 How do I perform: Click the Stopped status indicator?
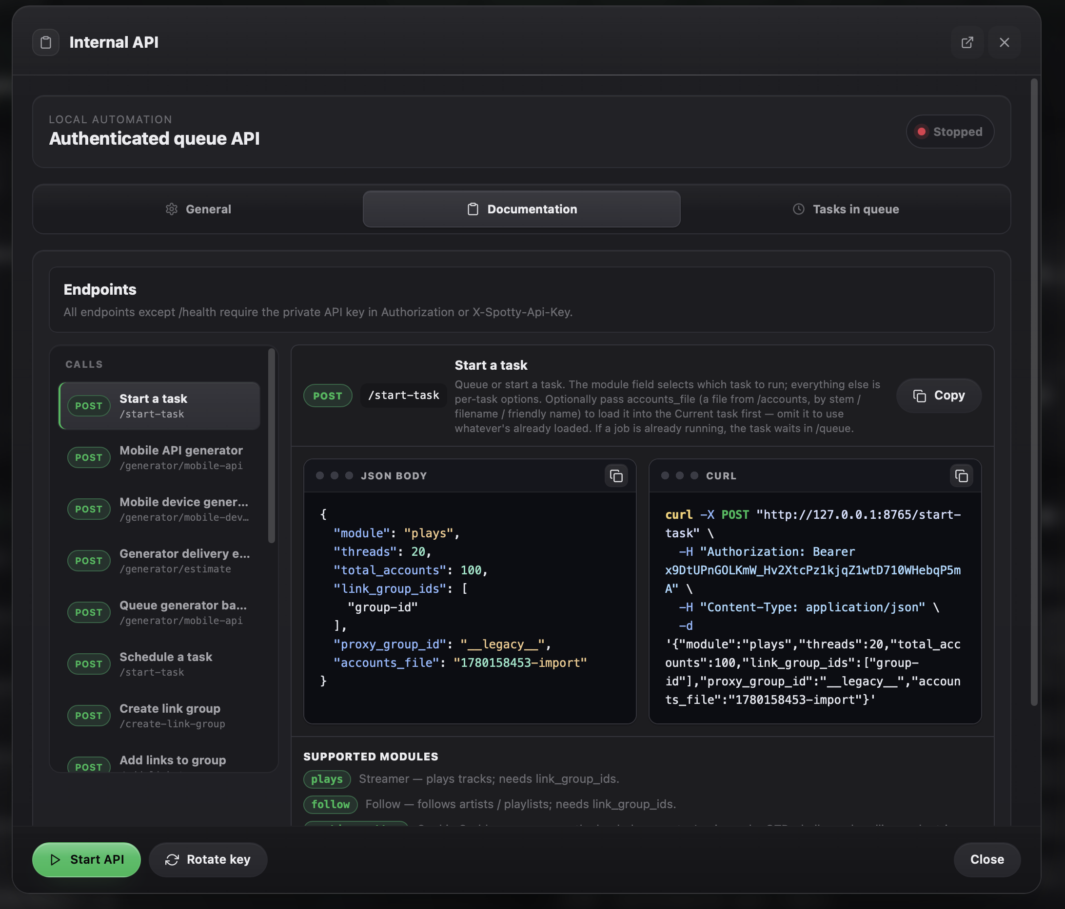coord(949,132)
